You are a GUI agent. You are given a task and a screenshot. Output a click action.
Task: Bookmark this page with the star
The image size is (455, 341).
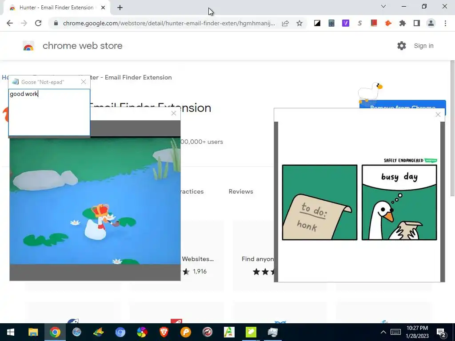[299, 23]
